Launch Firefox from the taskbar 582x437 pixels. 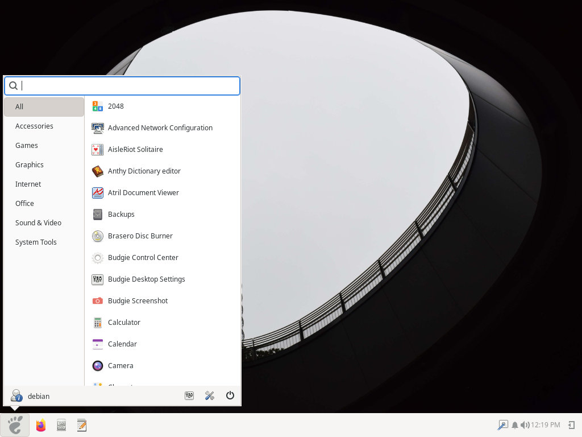tap(40, 425)
